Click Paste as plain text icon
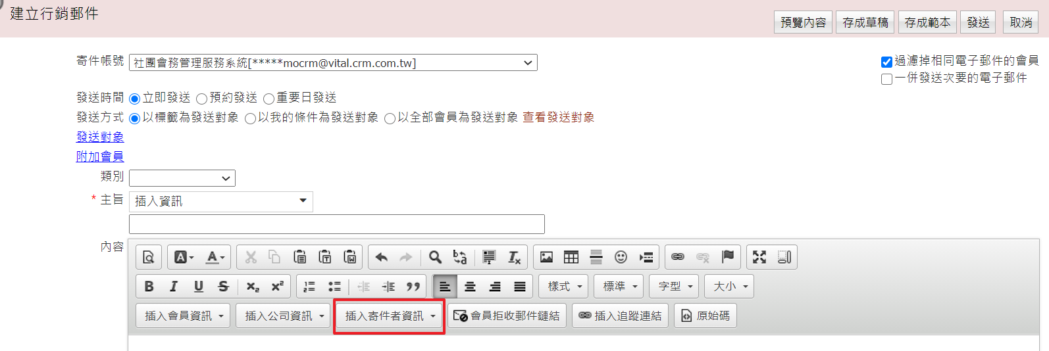Screen dimensions: 1049x351 324,257
